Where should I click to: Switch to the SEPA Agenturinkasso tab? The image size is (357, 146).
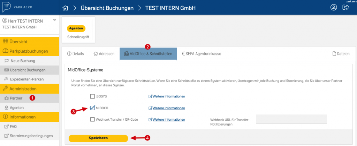click(x=202, y=54)
